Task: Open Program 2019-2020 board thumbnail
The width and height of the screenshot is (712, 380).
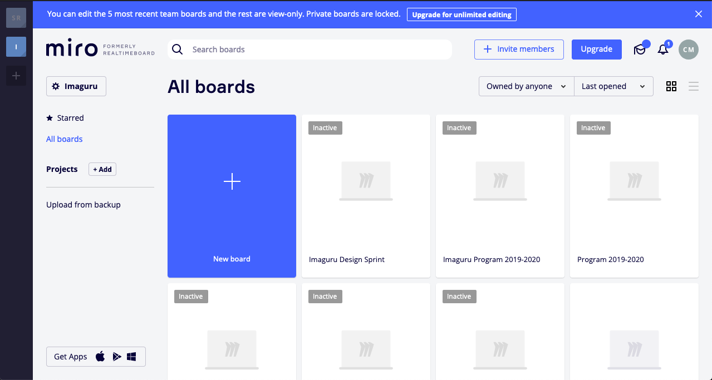Action: coord(634,181)
